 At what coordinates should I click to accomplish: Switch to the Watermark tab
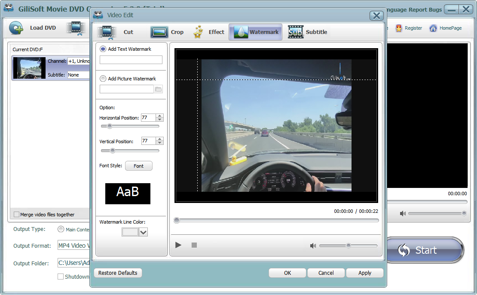(256, 32)
